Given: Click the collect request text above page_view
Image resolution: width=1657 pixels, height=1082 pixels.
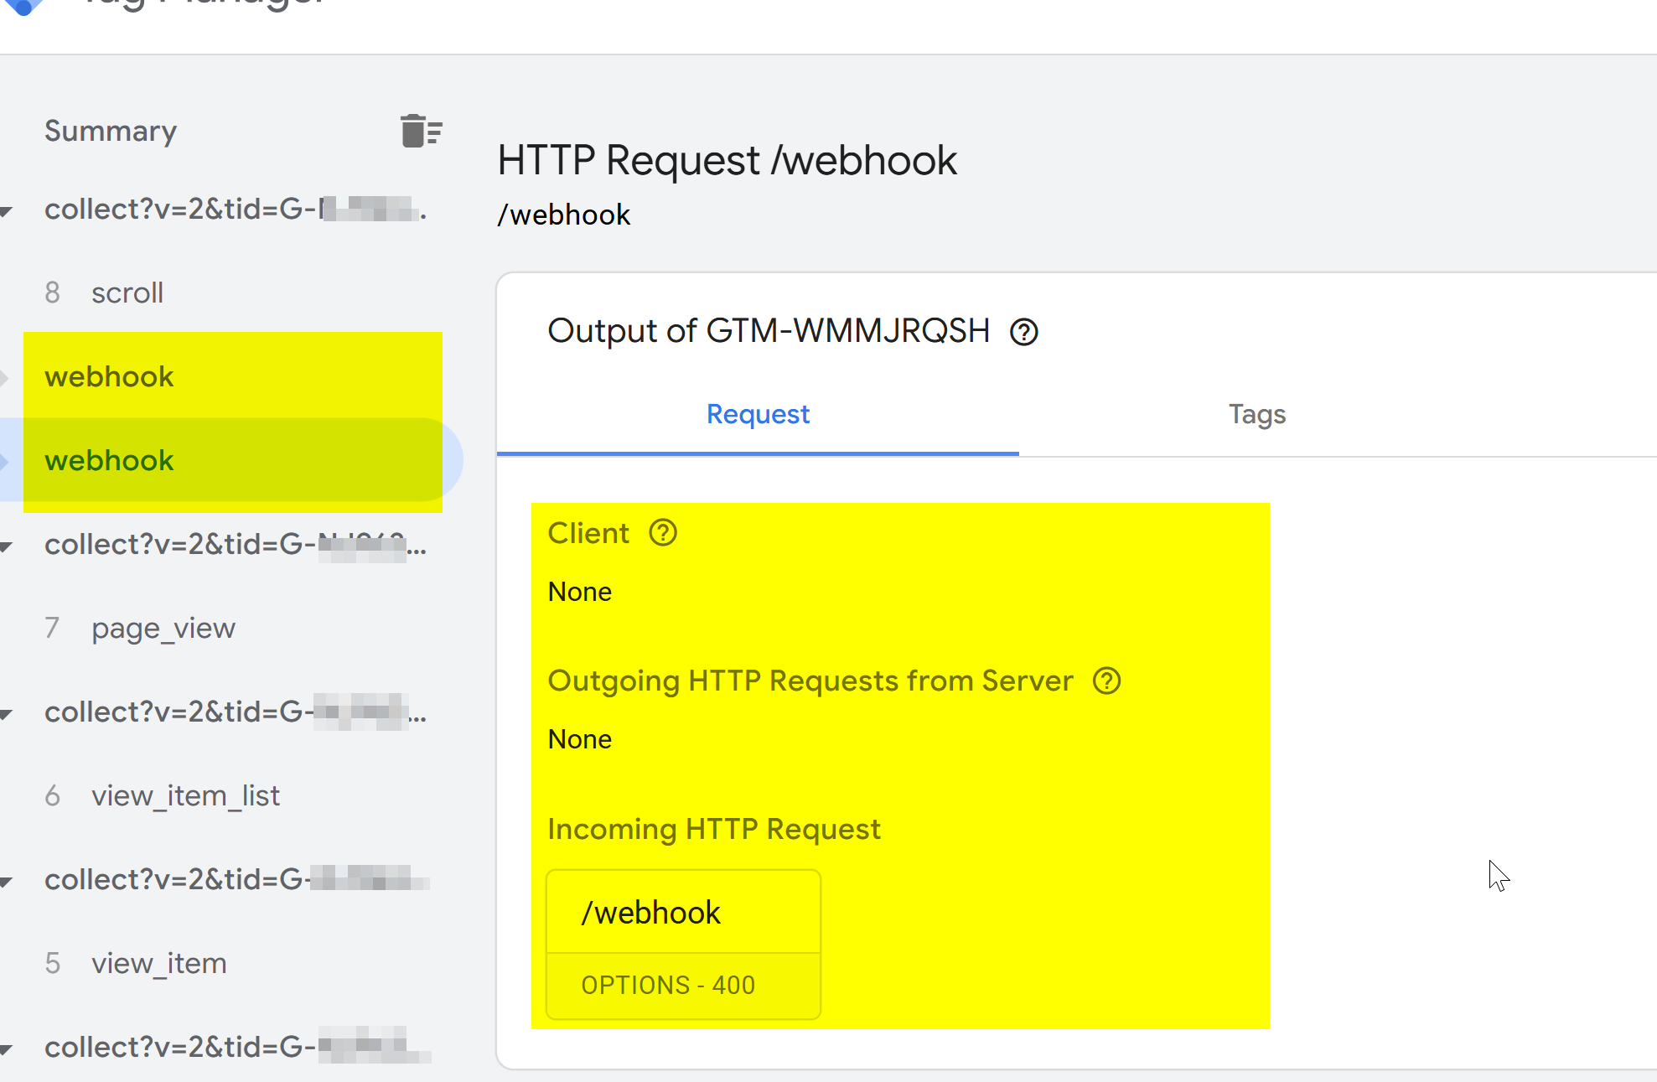Looking at the screenshot, I should (x=236, y=545).
